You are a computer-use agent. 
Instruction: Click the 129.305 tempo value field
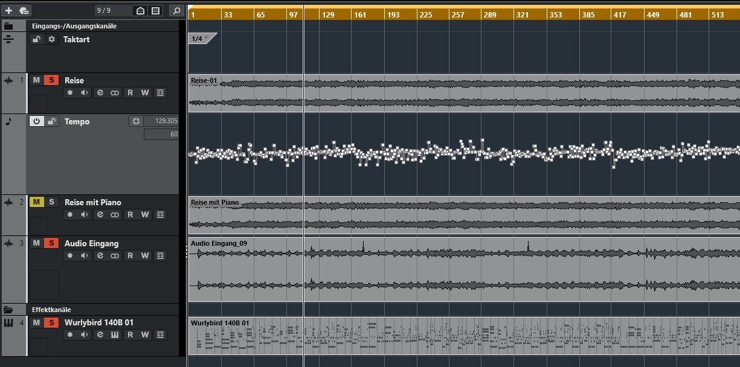tap(161, 121)
